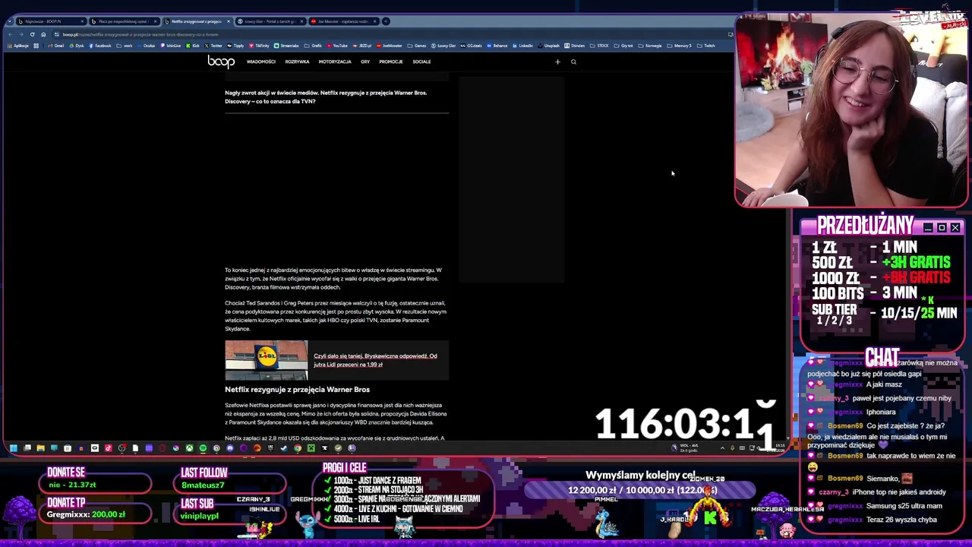This screenshot has width=972, height=547.
Task: Go back with browser back arrow
Action: pyautogui.click(x=10, y=34)
